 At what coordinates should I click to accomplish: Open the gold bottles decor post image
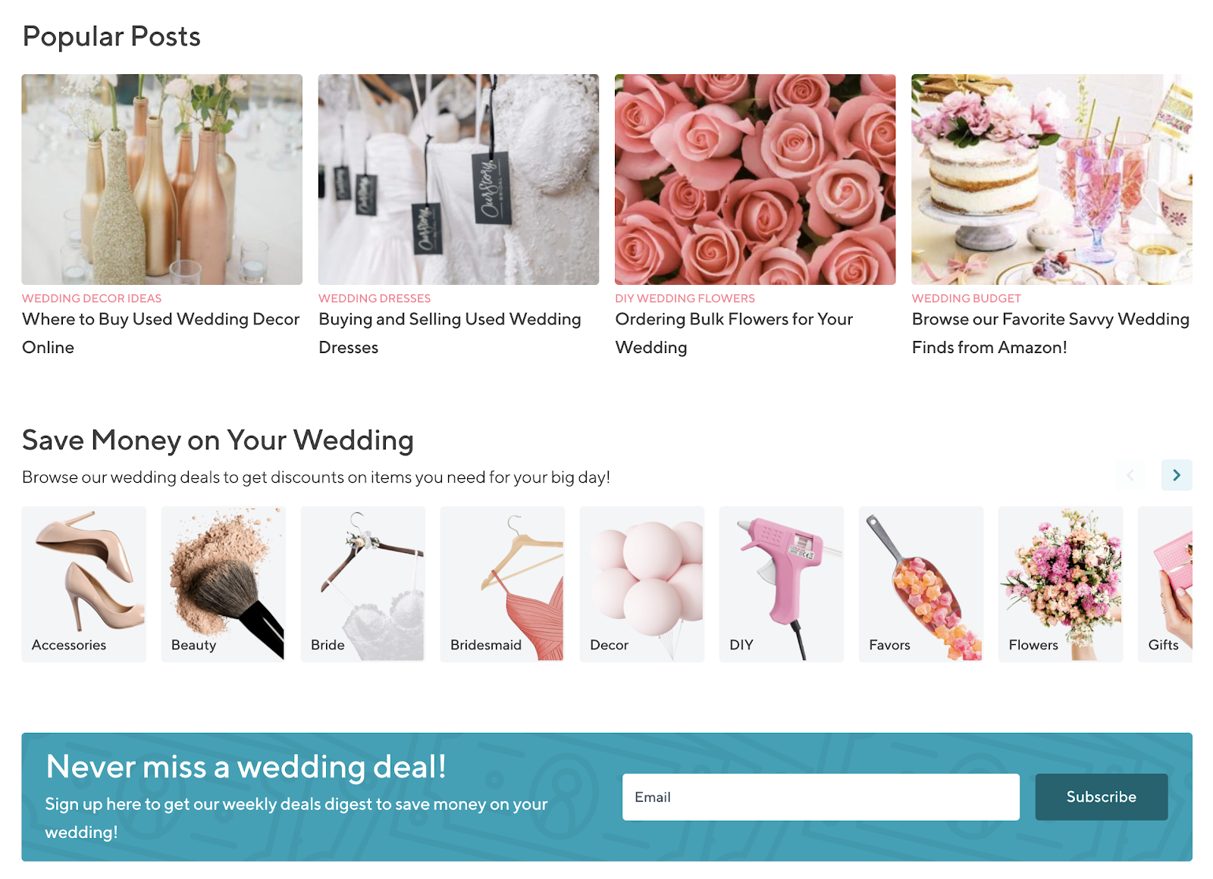coord(162,180)
